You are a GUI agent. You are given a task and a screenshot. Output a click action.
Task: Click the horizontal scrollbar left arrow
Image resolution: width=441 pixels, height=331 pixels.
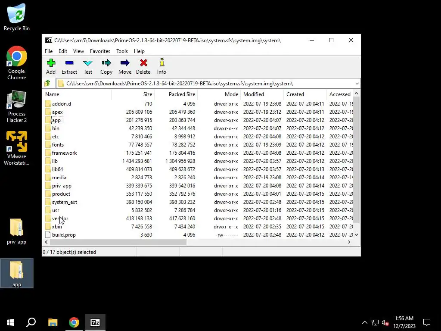pos(47,242)
